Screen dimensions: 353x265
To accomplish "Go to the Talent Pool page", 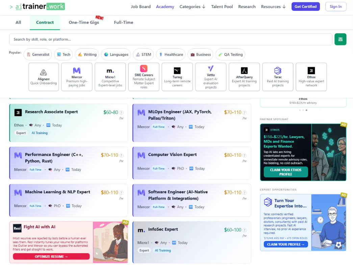I will point(222,7).
